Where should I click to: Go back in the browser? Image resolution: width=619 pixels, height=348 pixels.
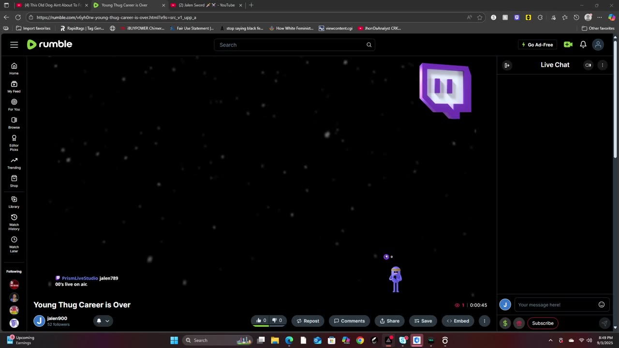point(6,17)
